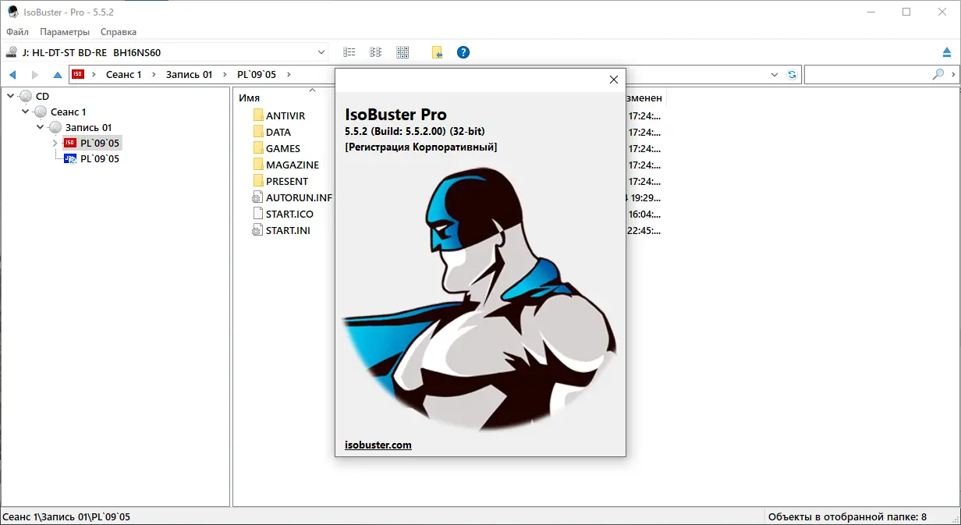Click the red ISO icon in the breadcrumb bar
The image size is (961, 525).
tap(77, 73)
